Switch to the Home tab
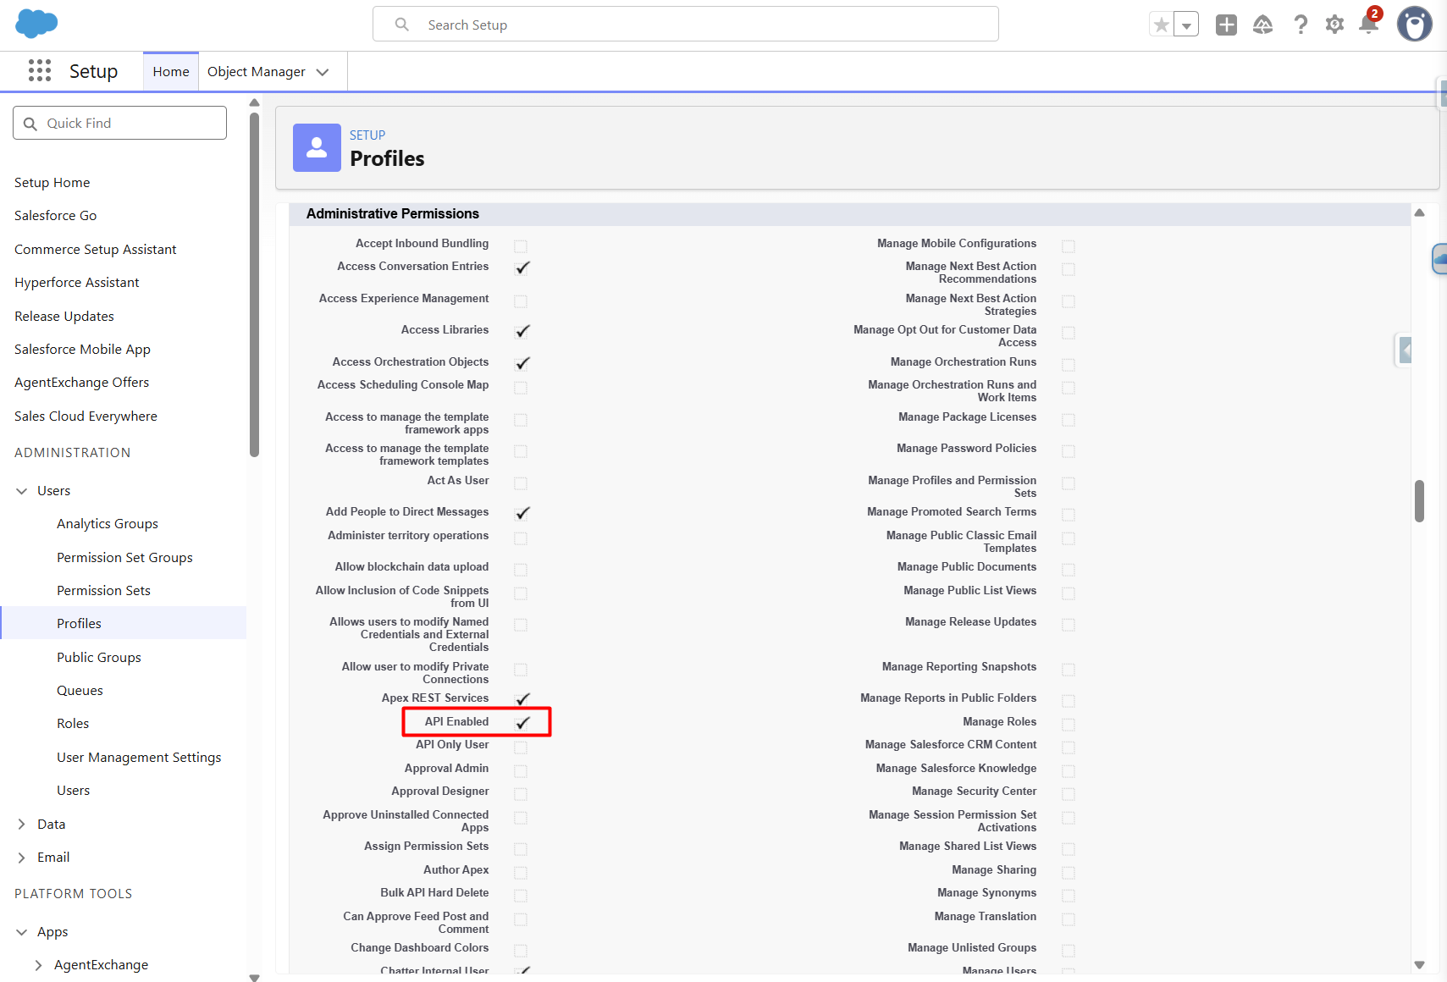 [171, 72]
